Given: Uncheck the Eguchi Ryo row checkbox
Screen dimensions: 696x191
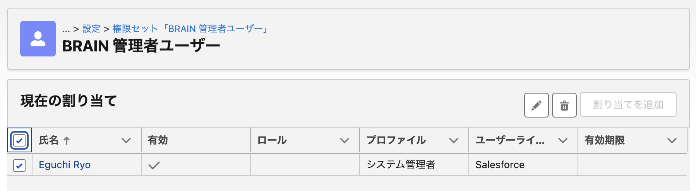Looking at the screenshot, I should coord(19,165).
